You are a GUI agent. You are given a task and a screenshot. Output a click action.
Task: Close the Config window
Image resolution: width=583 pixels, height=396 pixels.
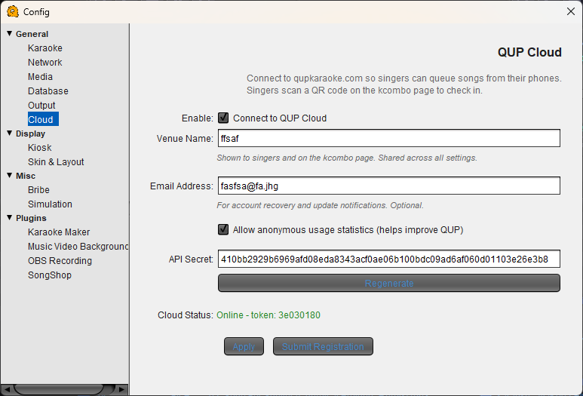tap(571, 11)
